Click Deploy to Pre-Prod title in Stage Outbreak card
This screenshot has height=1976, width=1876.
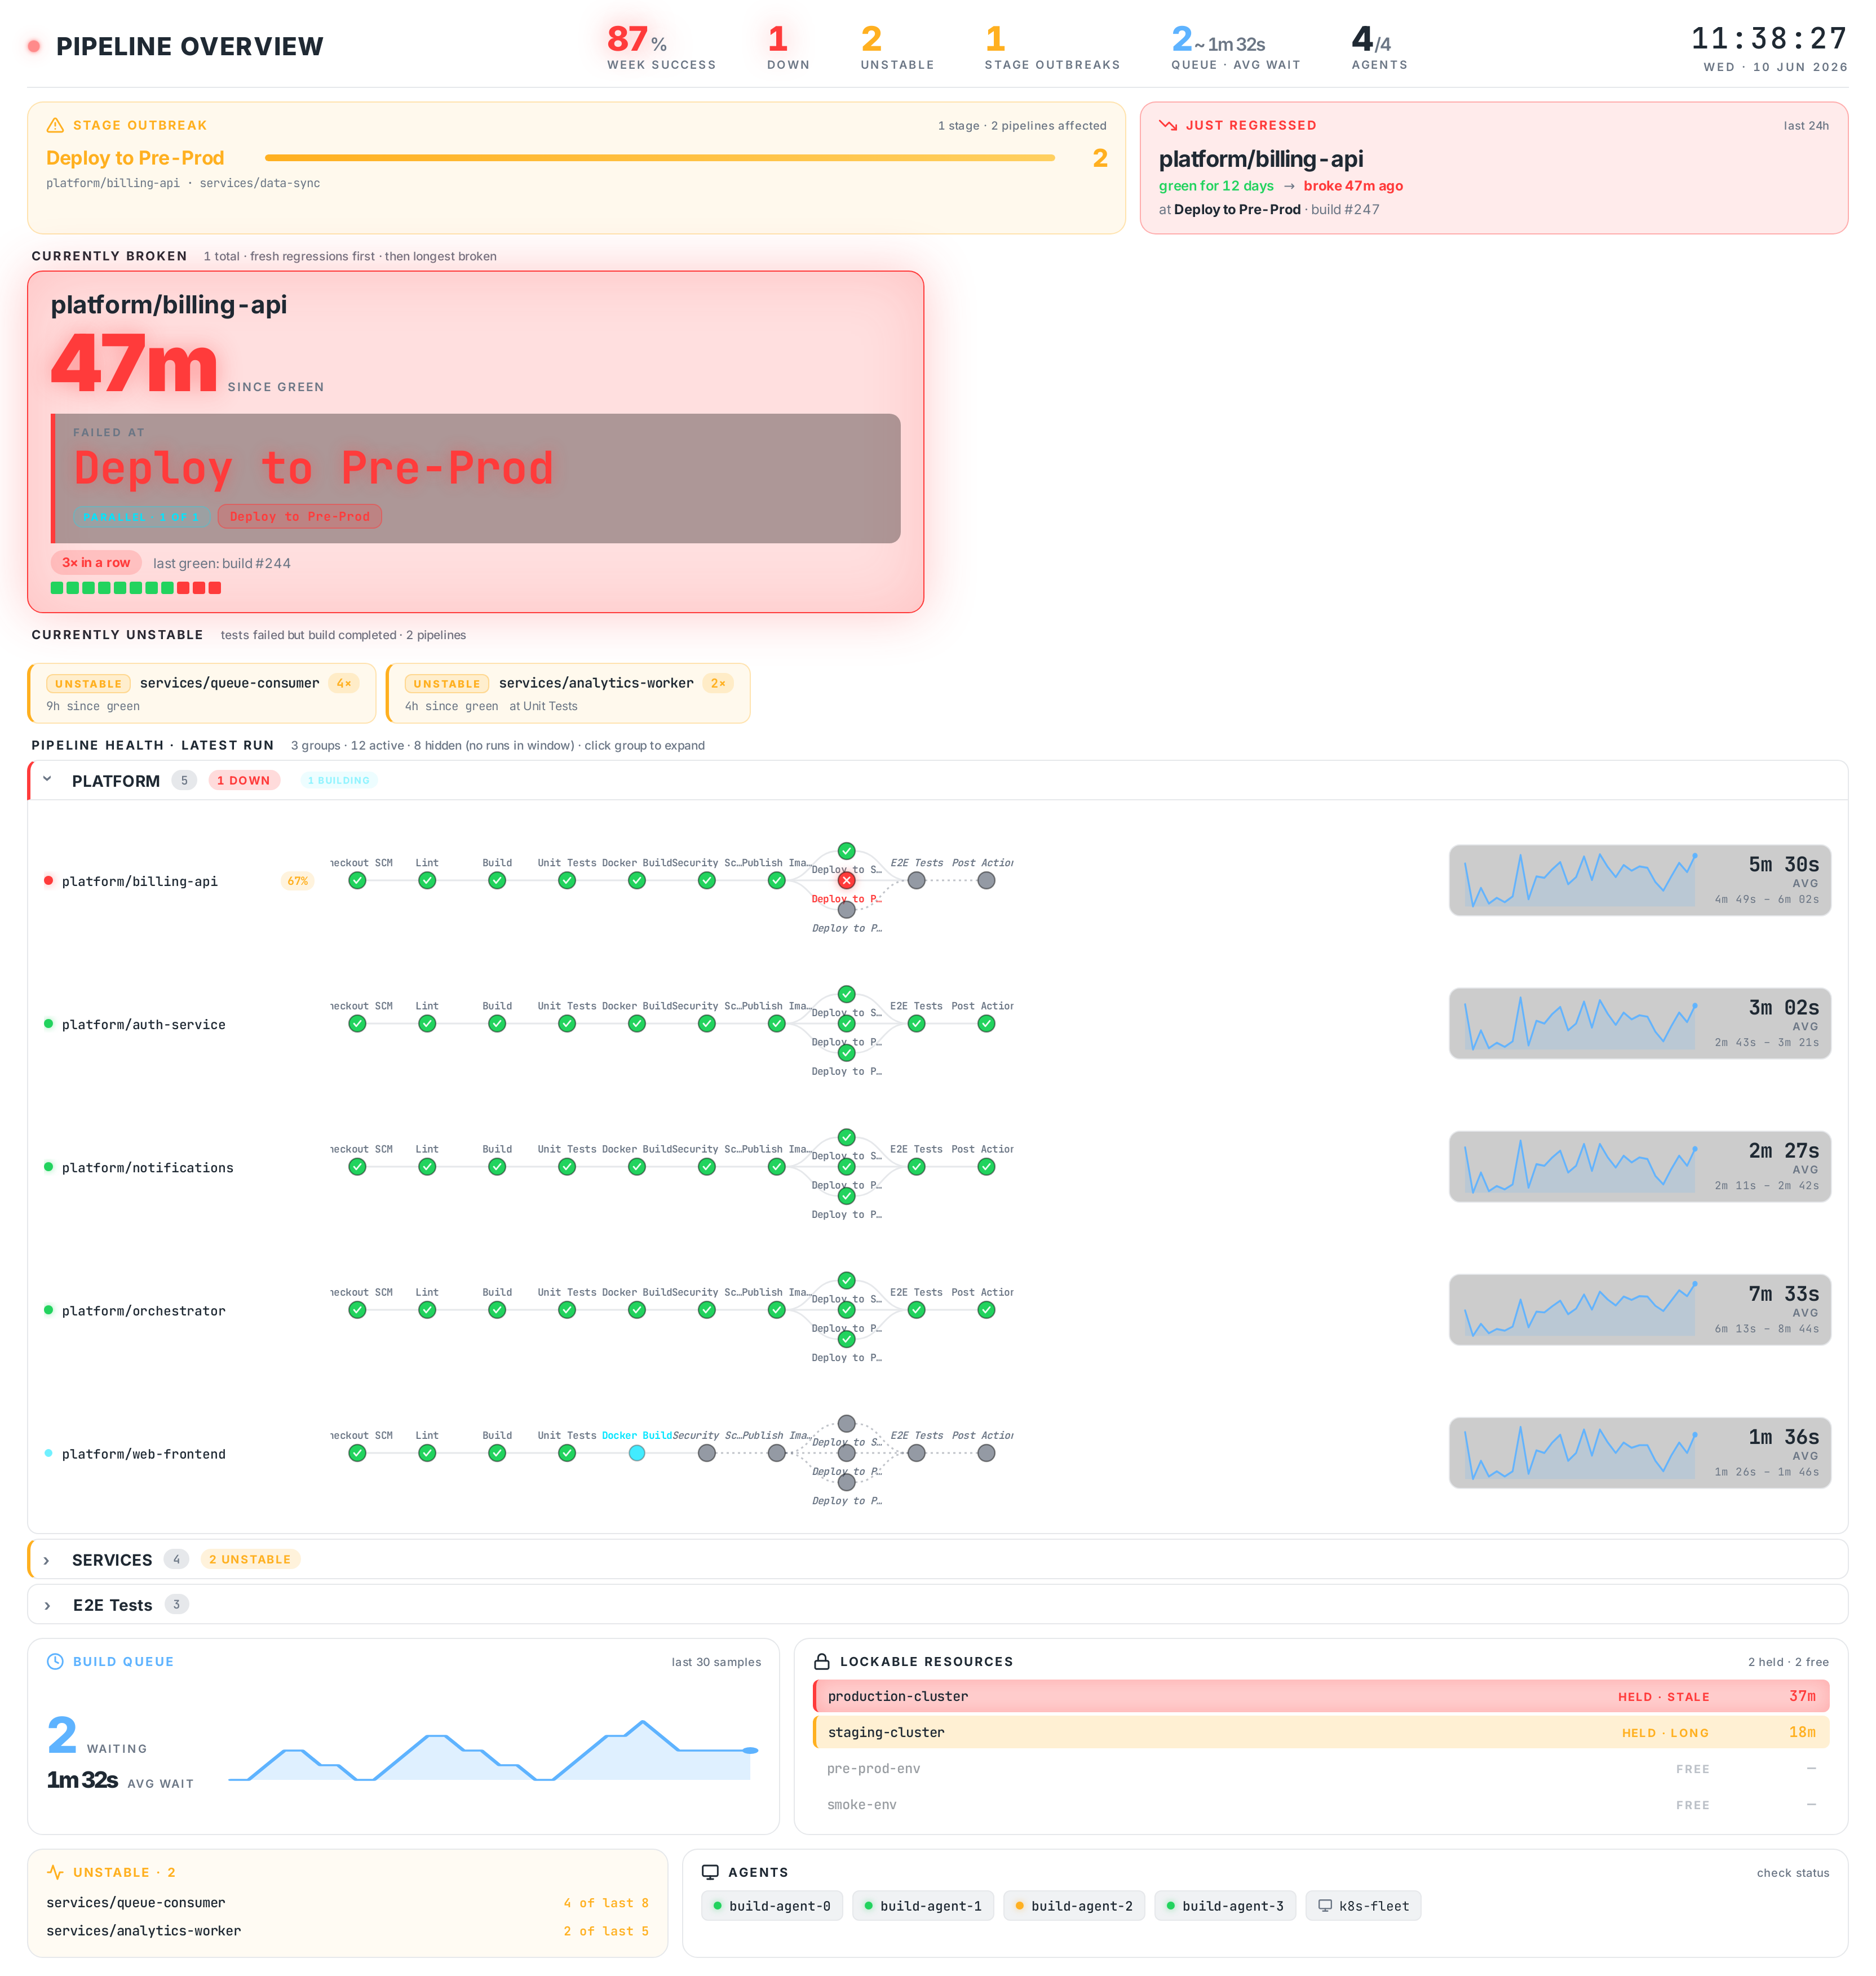[x=135, y=158]
